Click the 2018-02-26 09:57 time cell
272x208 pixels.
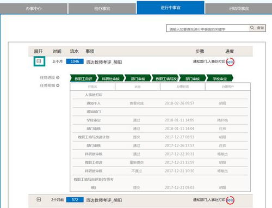coord(180,103)
